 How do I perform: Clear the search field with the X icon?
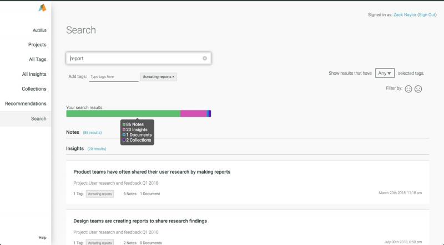pos(205,59)
